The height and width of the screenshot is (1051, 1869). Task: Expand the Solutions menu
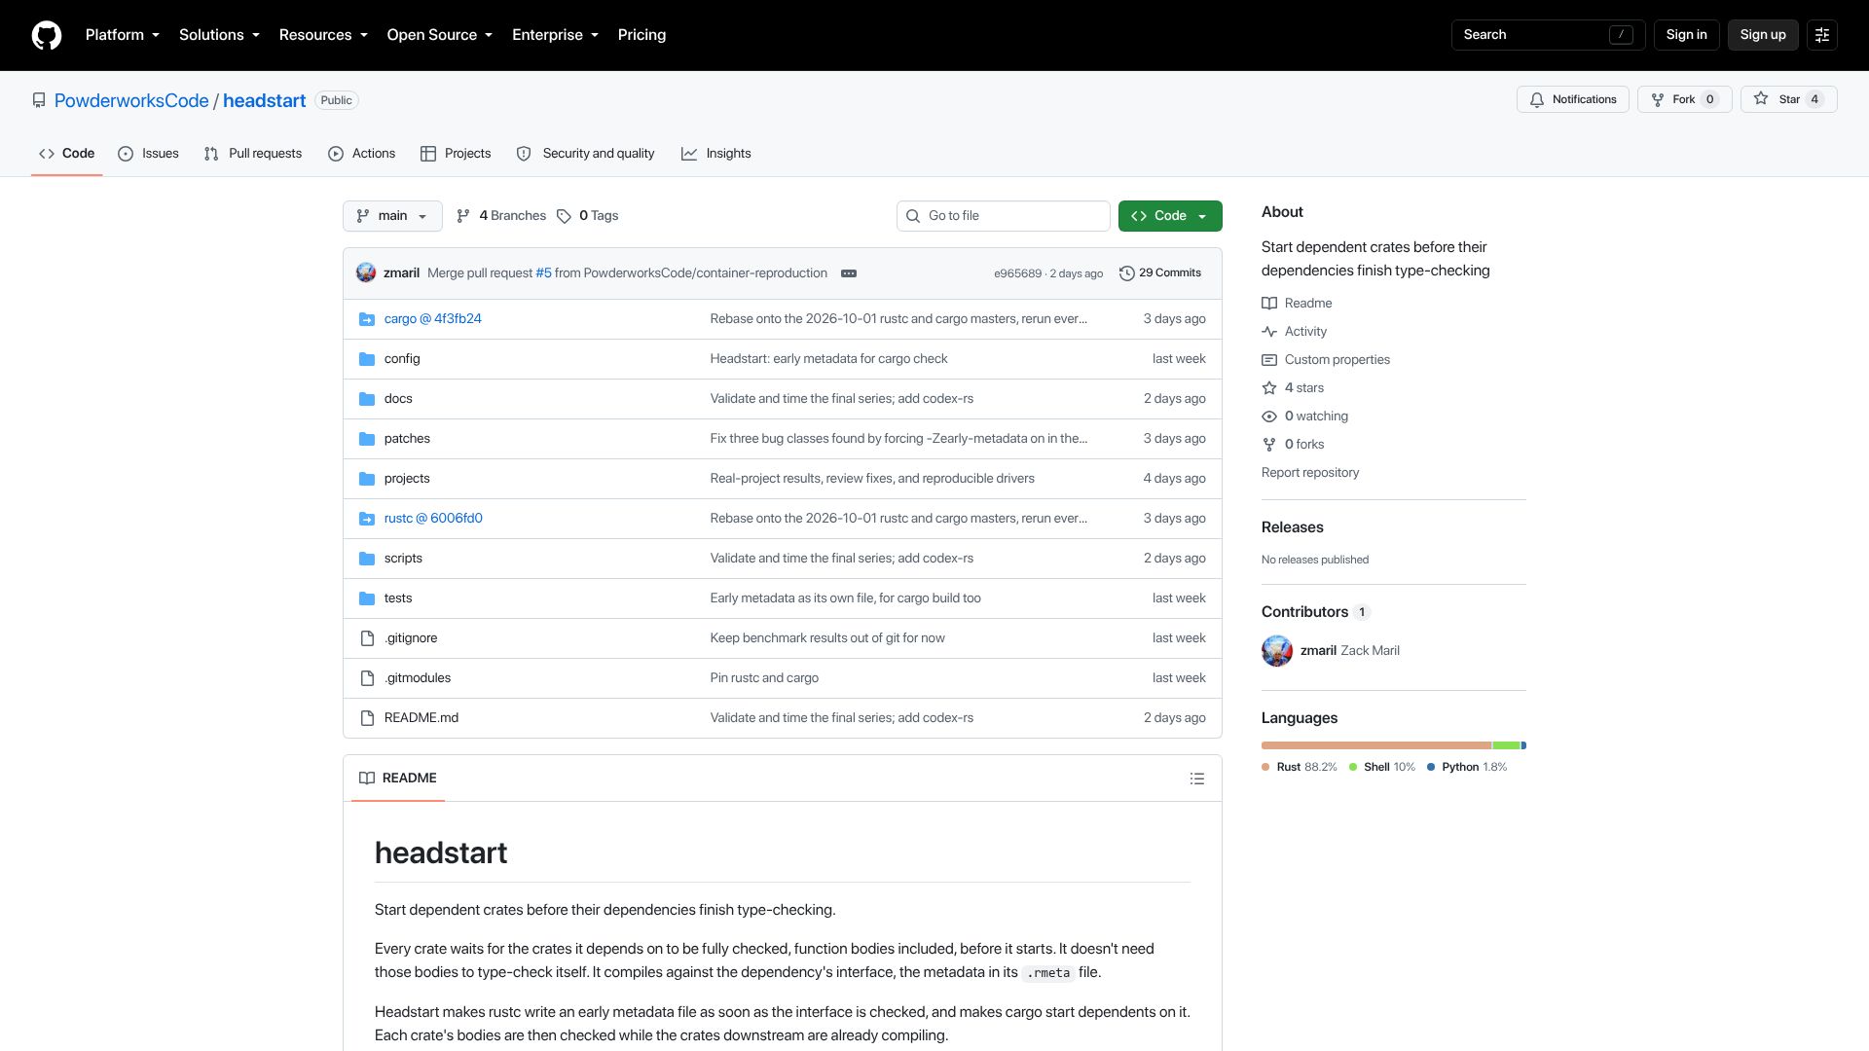219,35
